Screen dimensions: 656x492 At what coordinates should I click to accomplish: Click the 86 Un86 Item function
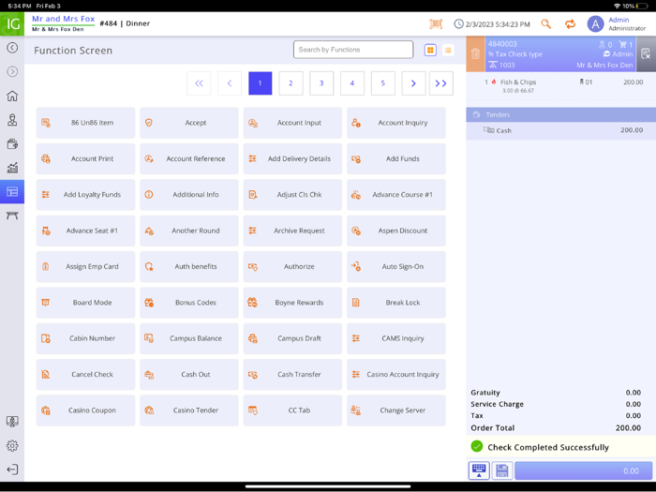[86, 123]
